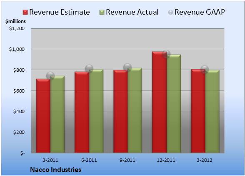Click the 'Nacco Industries' chart title
Image resolution: width=245 pixels, height=176 pixels.
pyautogui.click(x=56, y=170)
